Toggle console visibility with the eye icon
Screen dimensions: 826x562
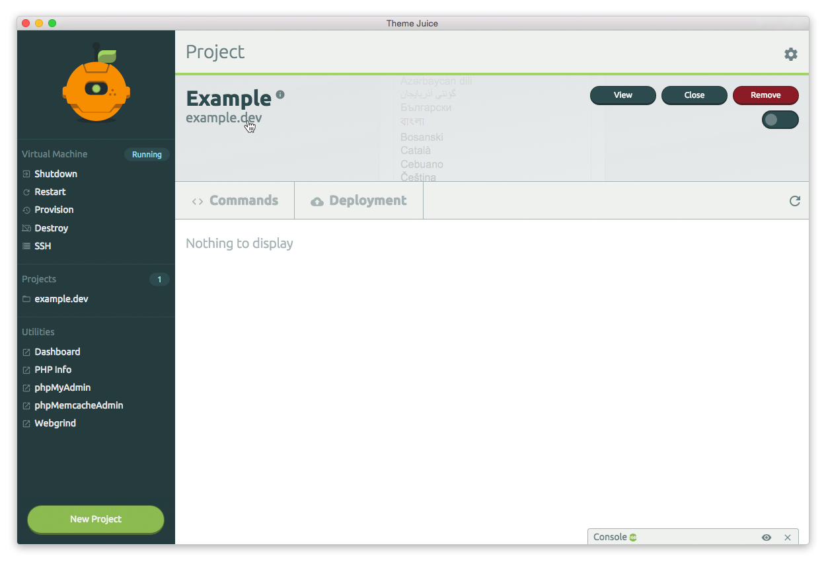767,538
